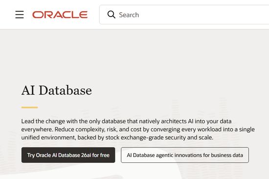Click the 'Search' placeholder text
Image resolution: width=269 pixels, height=179 pixels.
pos(129,15)
